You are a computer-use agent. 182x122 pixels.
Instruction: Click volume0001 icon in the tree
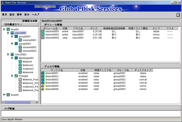click(20, 40)
